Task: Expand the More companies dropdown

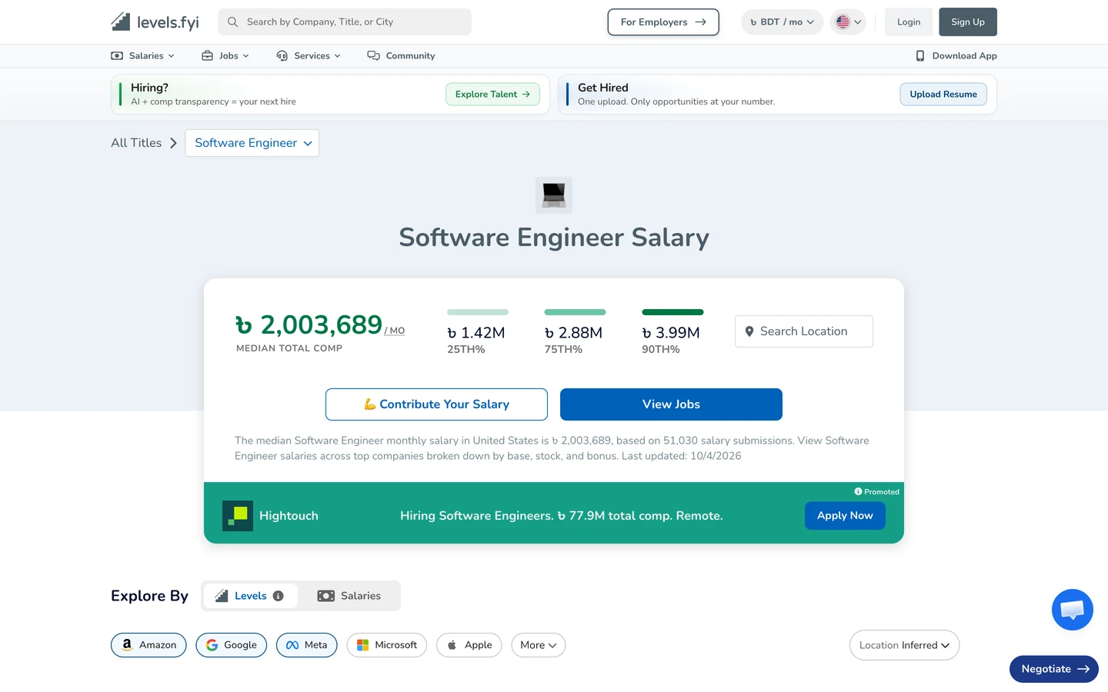Action: point(539,645)
